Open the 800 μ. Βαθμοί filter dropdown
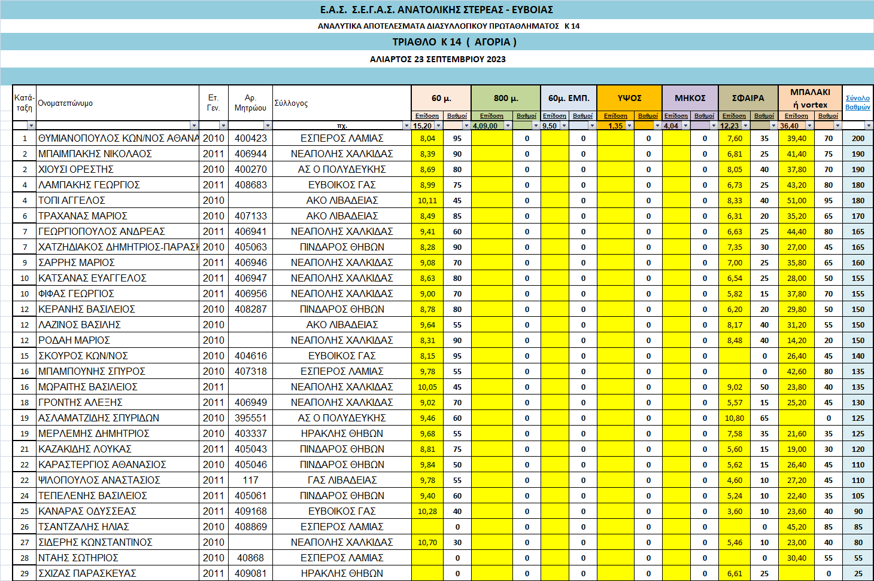 (536, 126)
